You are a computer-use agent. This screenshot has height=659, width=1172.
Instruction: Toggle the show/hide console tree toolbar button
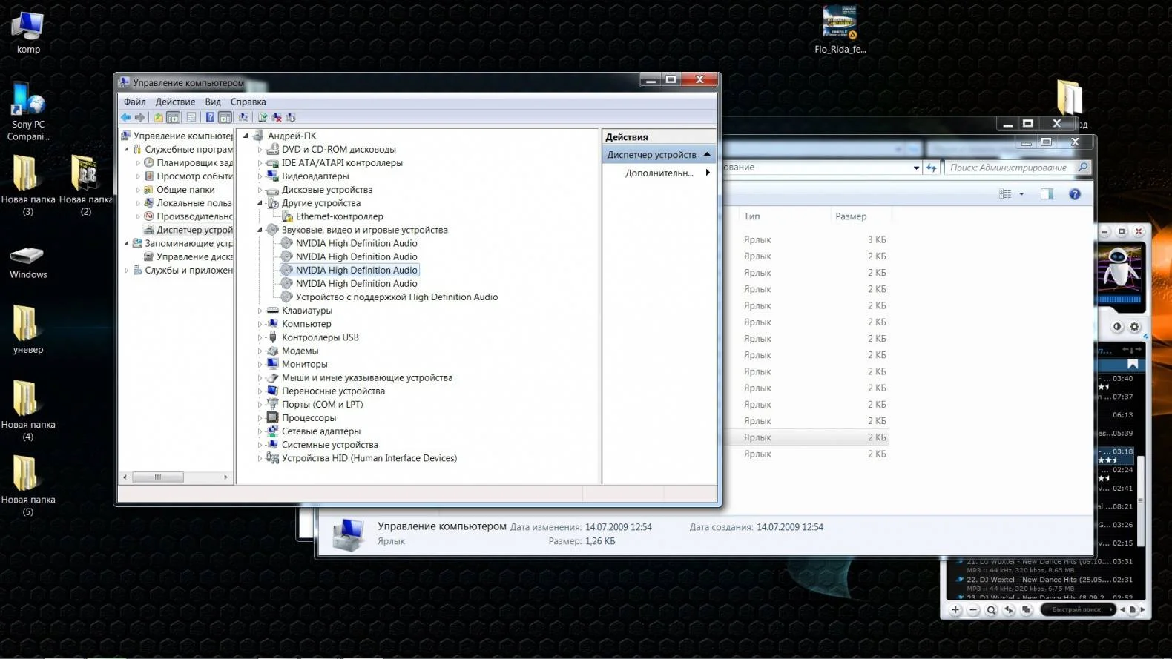[x=173, y=117]
